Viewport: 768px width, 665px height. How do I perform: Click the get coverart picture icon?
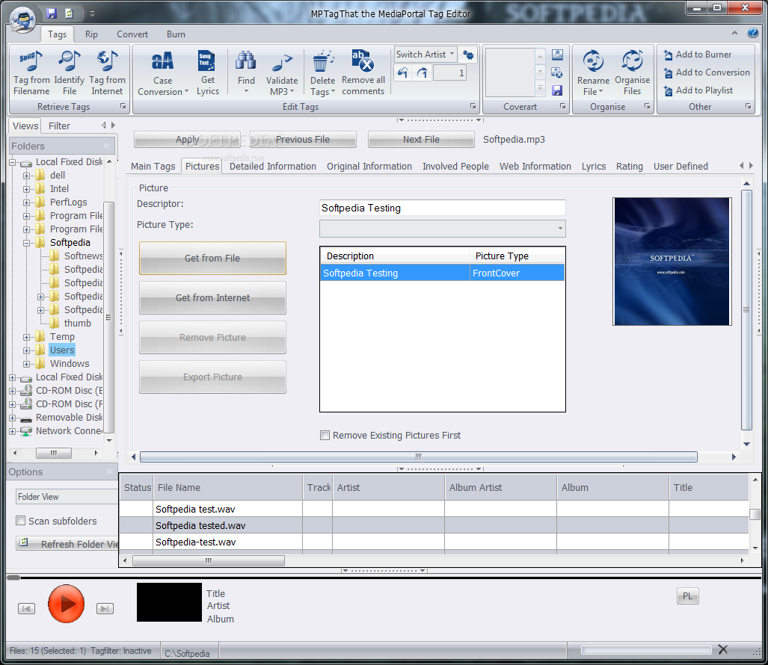557,55
